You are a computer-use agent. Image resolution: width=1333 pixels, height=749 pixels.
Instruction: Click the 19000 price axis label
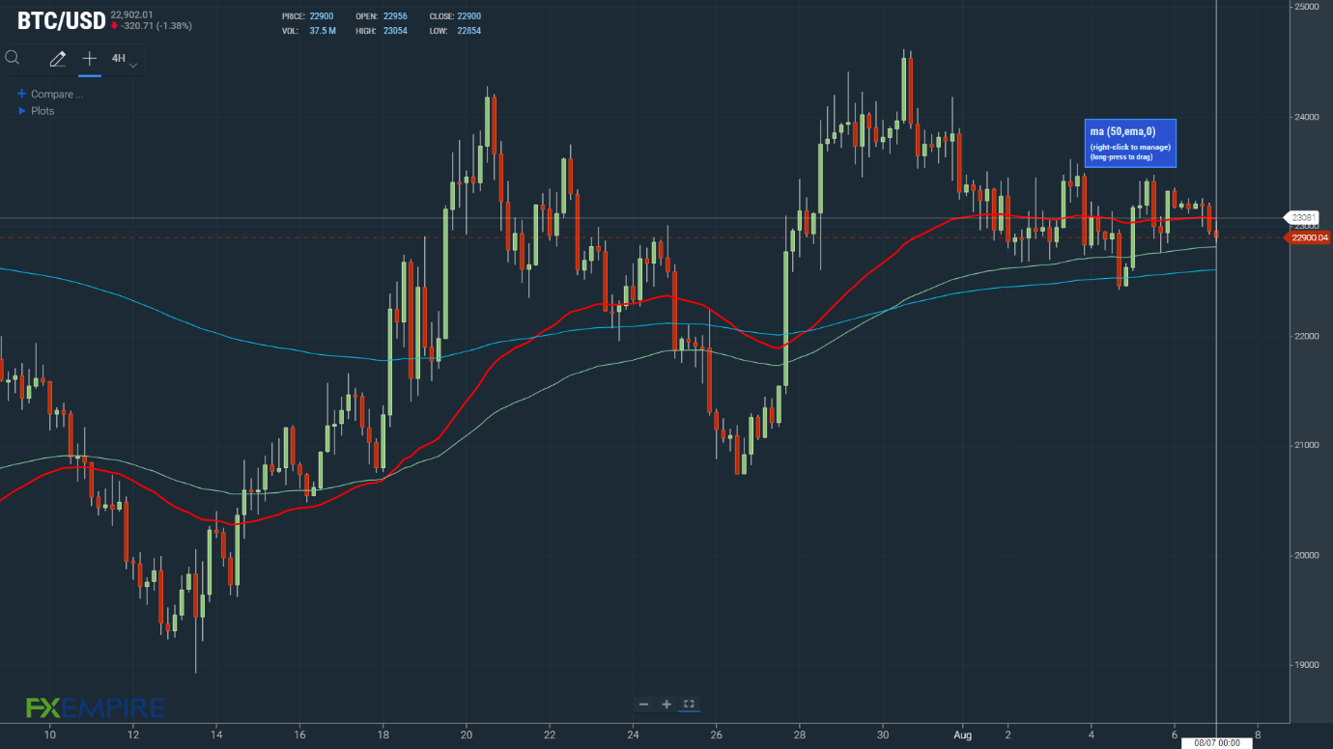click(1307, 665)
